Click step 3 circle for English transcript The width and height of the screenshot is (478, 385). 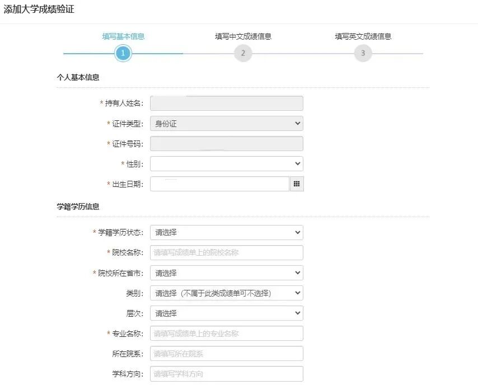point(363,53)
